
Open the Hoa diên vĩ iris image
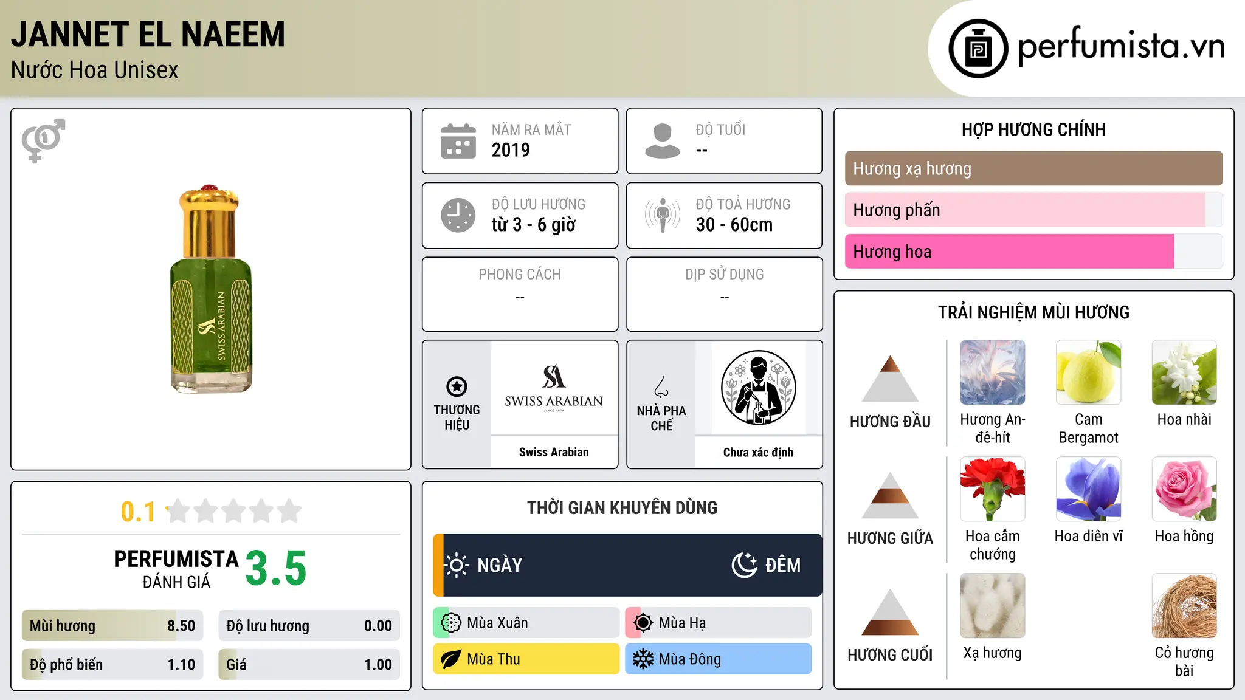point(1089,489)
